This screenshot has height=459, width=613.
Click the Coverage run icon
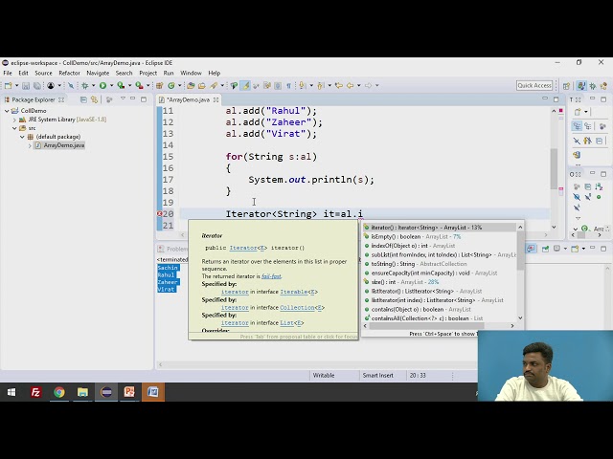121,85
